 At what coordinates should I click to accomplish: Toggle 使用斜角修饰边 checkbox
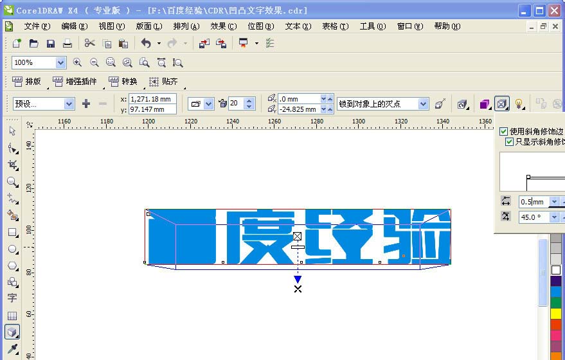504,132
